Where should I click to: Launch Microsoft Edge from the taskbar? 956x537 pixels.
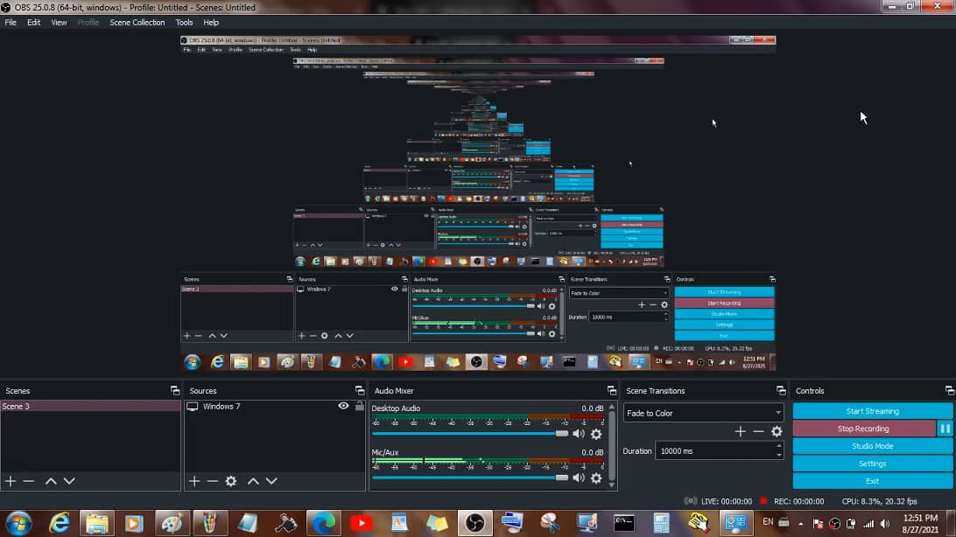coord(324,523)
